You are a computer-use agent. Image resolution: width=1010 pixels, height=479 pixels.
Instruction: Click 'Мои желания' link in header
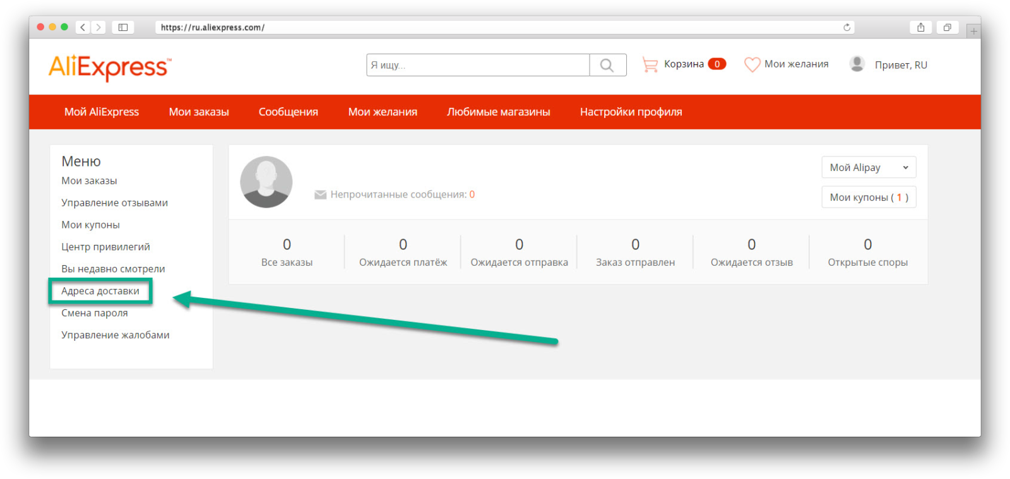click(797, 64)
